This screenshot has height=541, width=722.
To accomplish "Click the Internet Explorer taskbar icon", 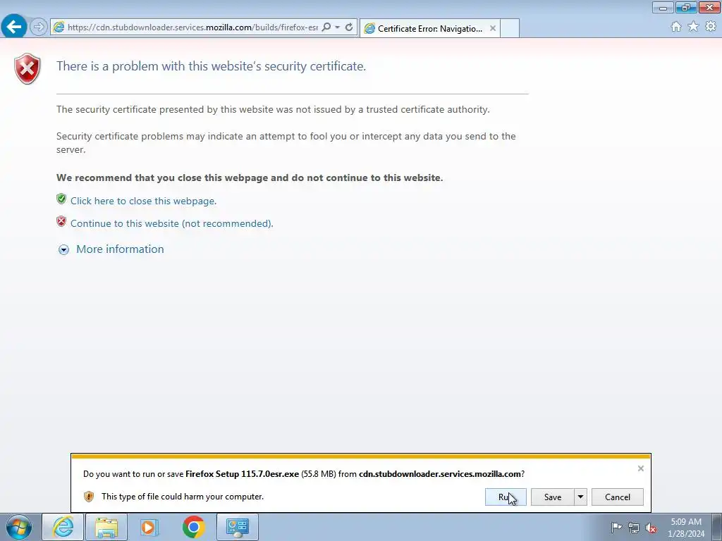I will 63,527.
